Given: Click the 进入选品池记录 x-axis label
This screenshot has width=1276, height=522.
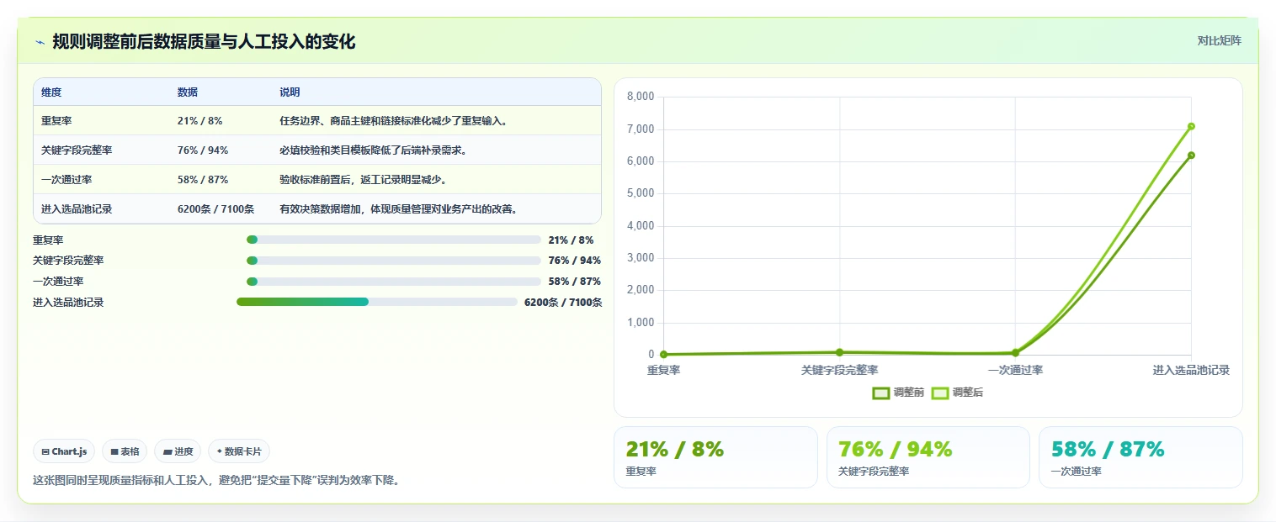Looking at the screenshot, I should [1191, 370].
